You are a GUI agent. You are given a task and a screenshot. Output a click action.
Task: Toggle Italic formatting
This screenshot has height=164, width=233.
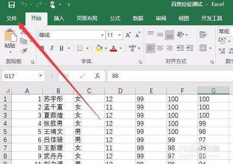click(52, 48)
